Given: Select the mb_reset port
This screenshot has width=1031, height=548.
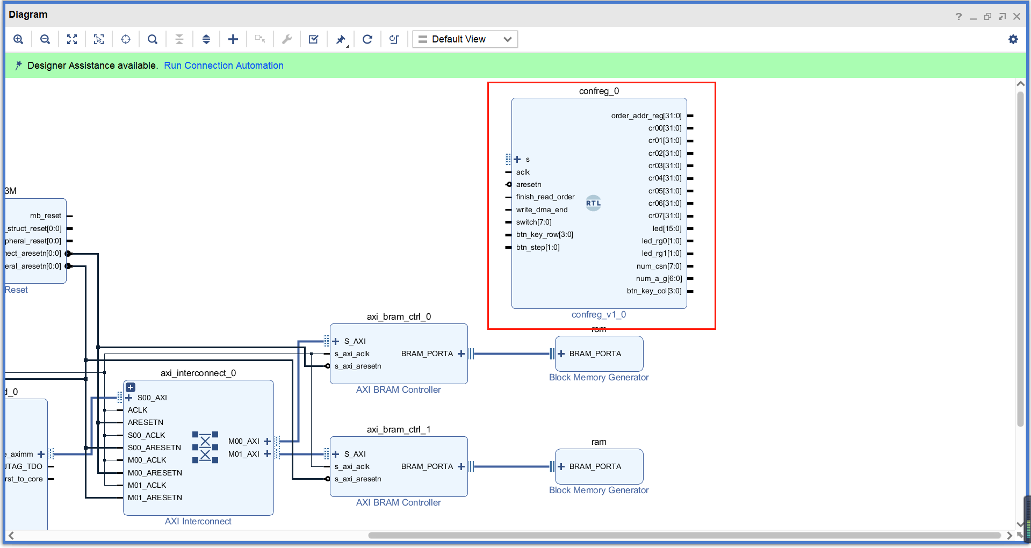Looking at the screenshot, I should [x=46, y=215].
